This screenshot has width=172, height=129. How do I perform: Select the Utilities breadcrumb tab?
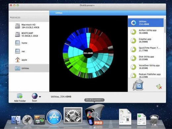click(59, 13)
